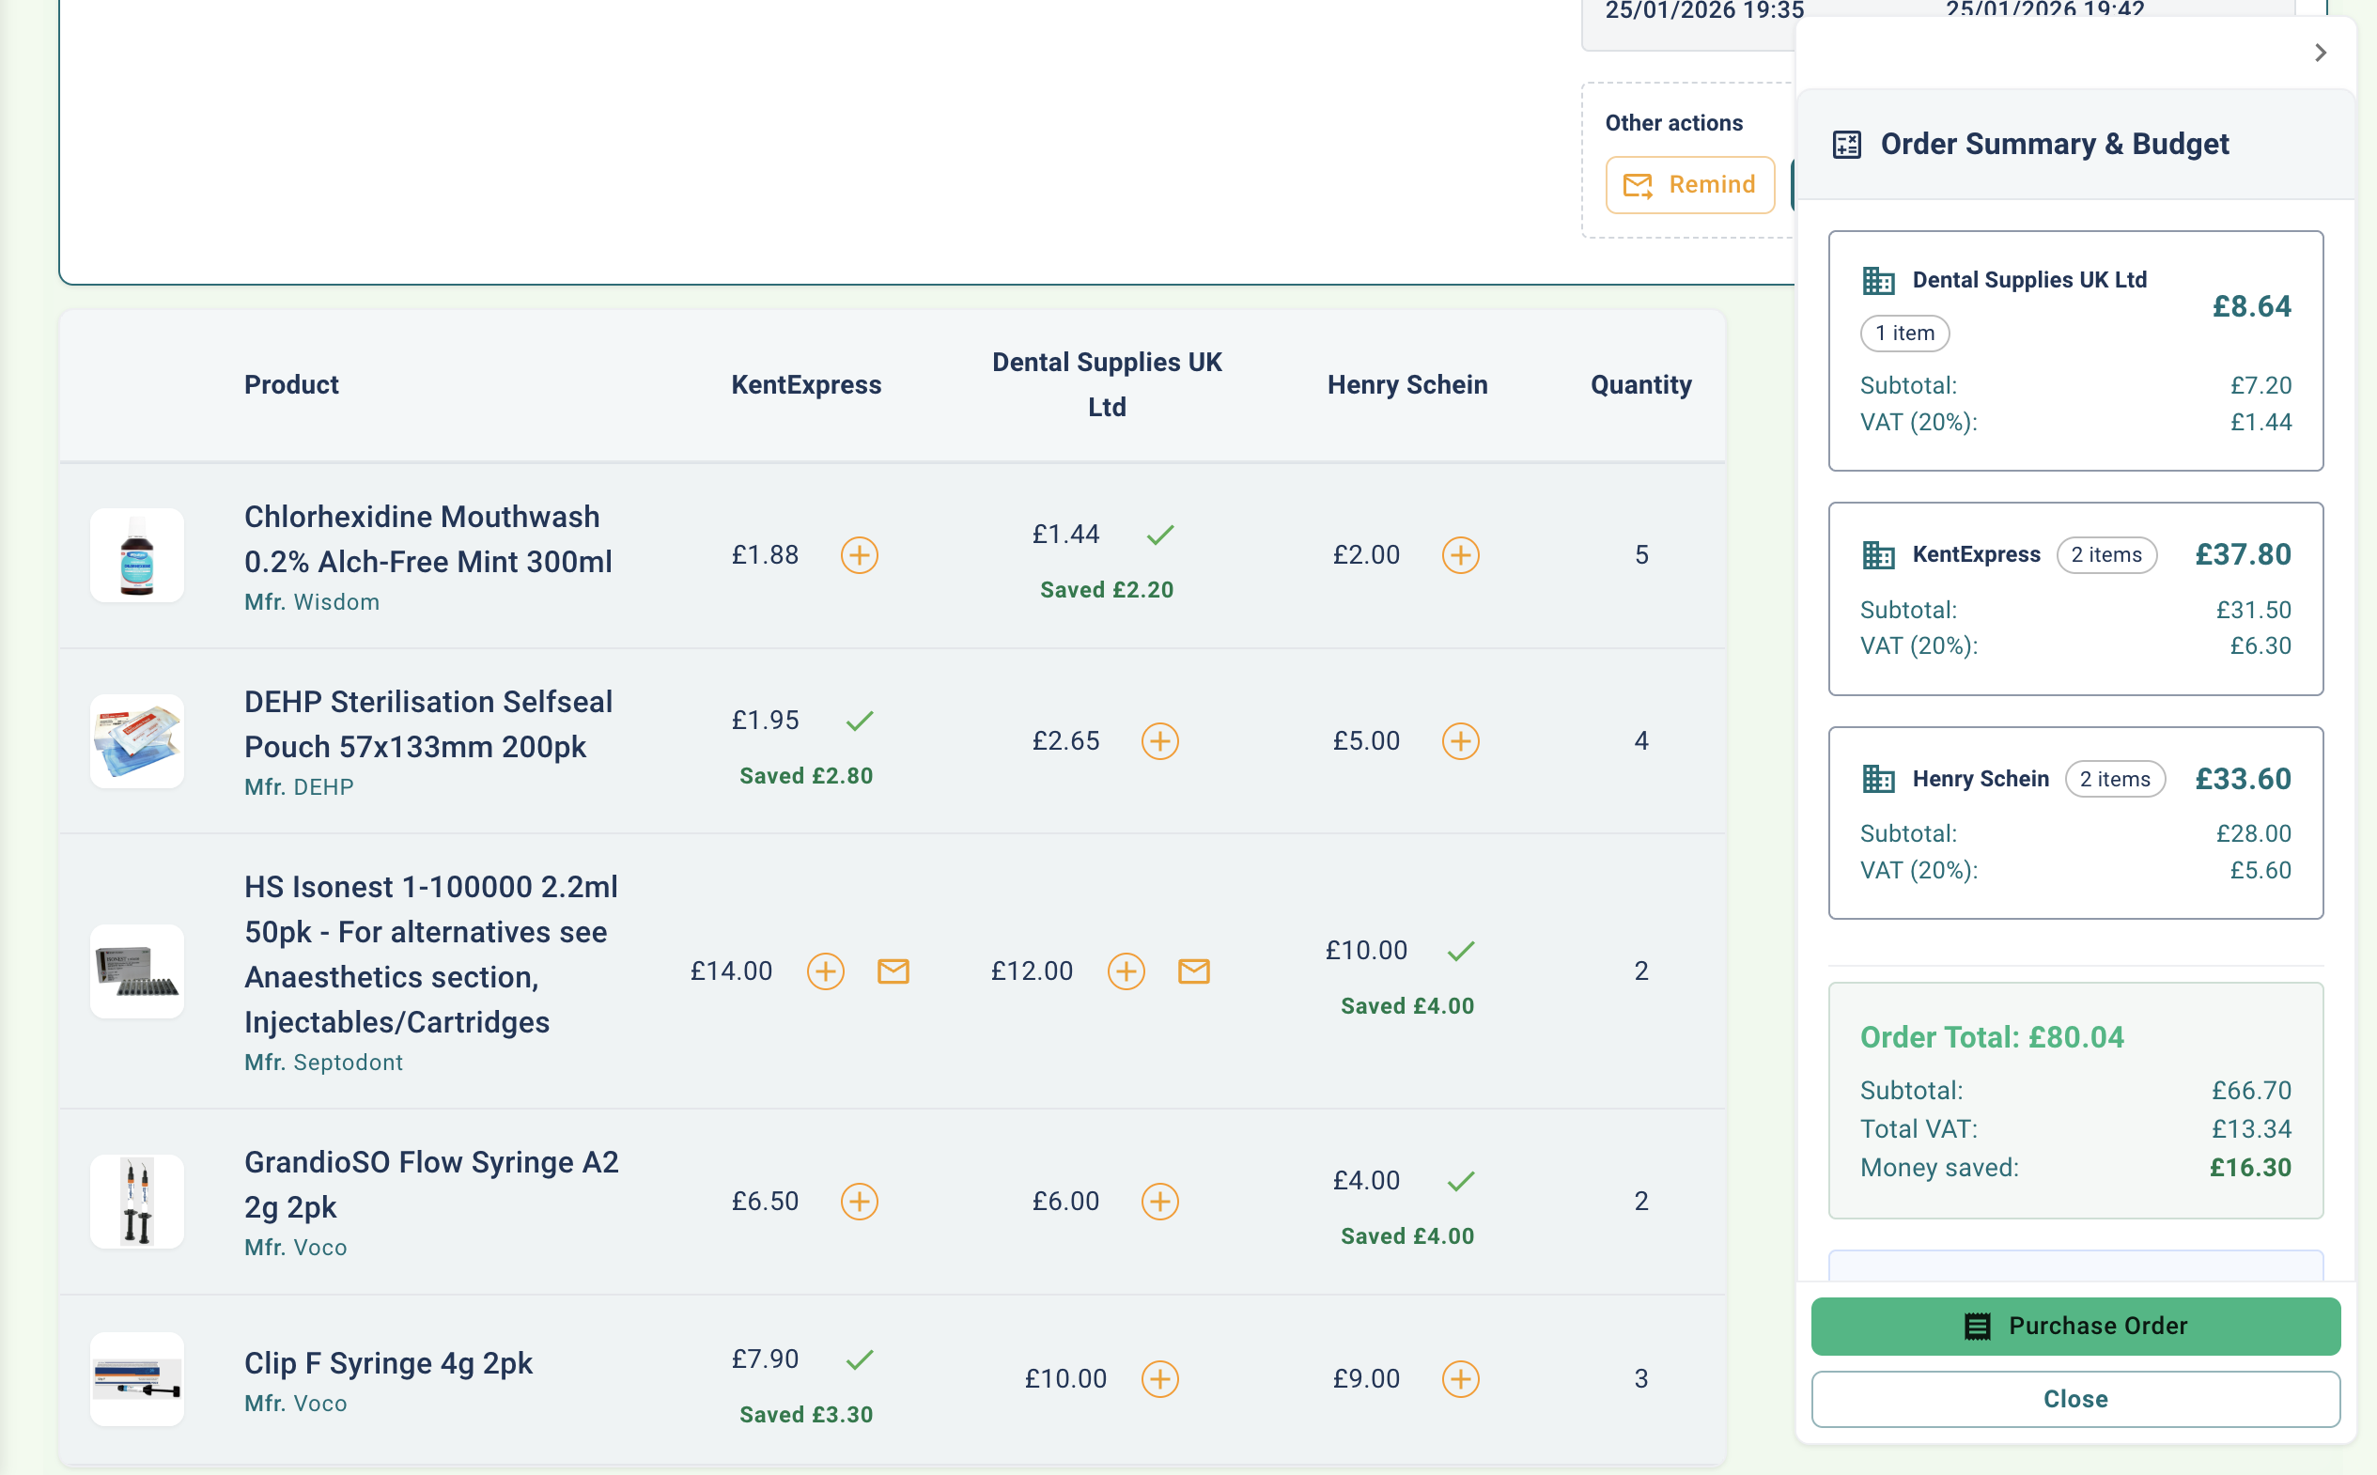Open the Chlorhexidine Mouthwash product thumbnail
Image resolution: width=2377 pixels, height=1475 pixels.
tap(136, 555)
